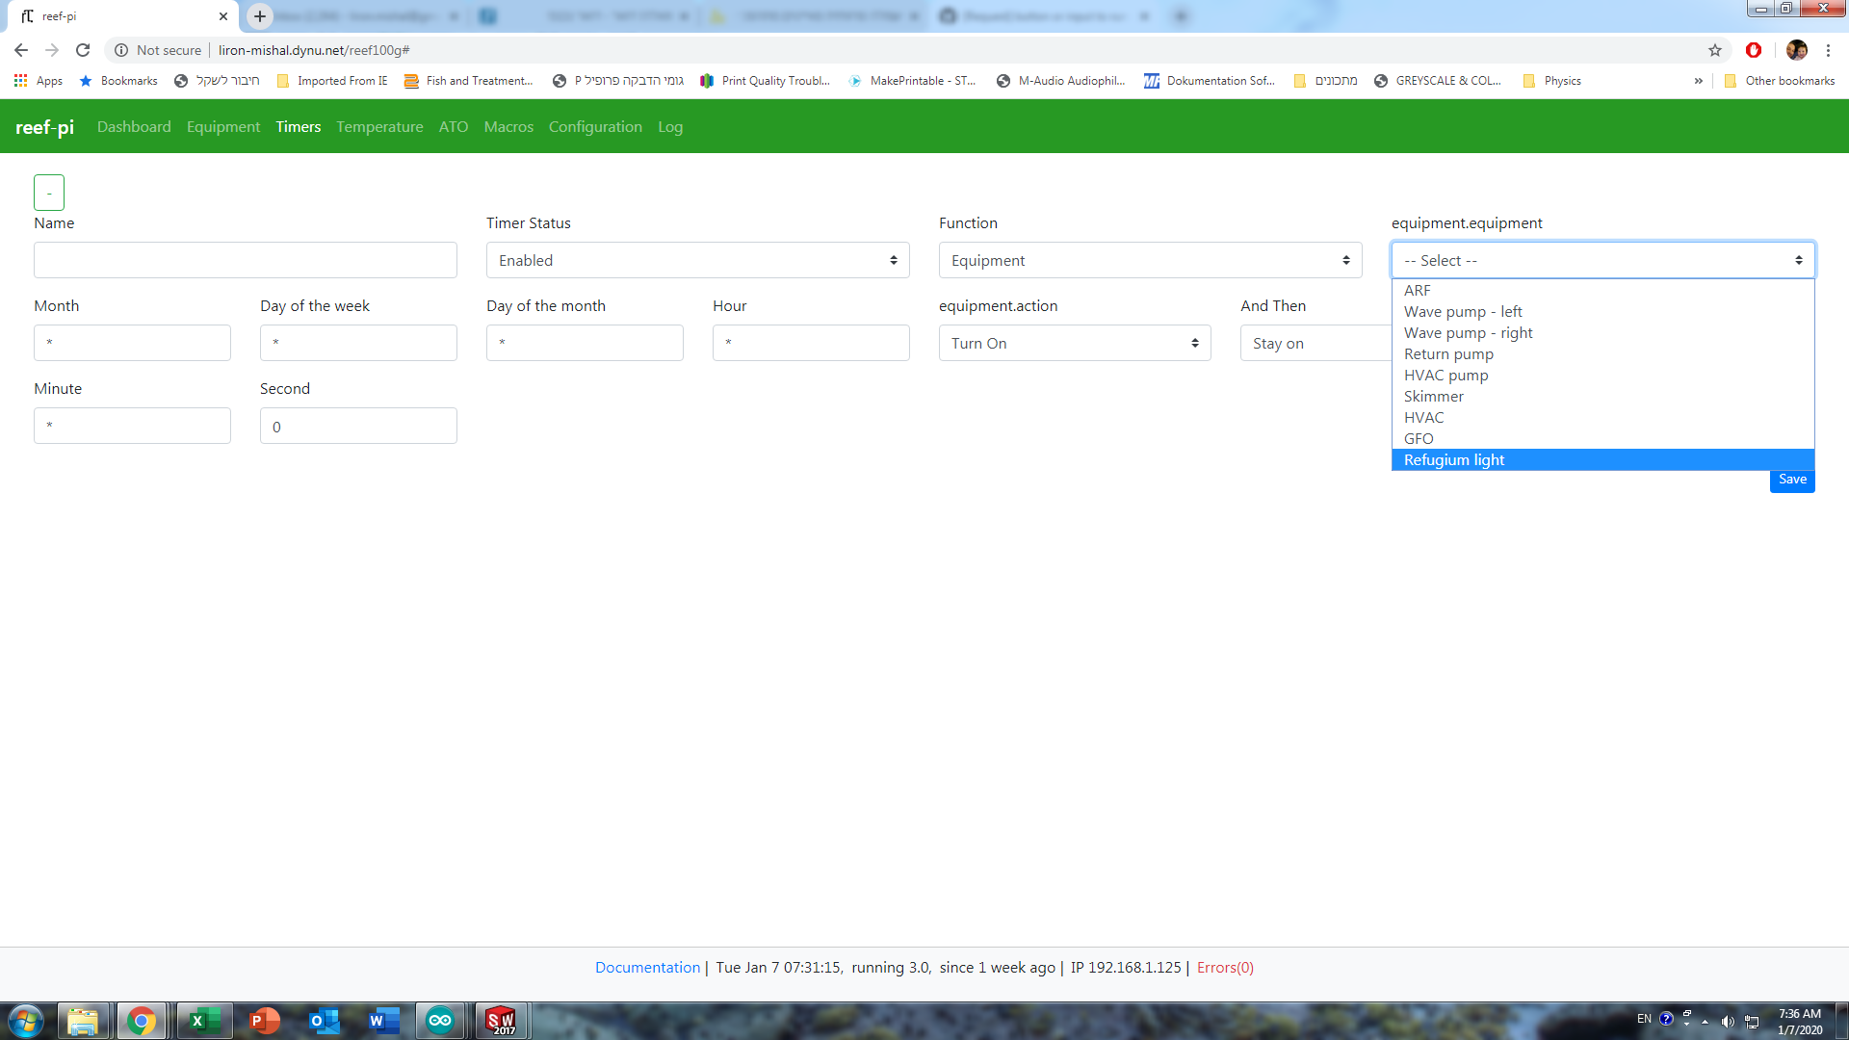Image resolution: width=1849 pixels, height=1040 pixels.
Task: Click the blue Save button
Action: [1792, 480]
